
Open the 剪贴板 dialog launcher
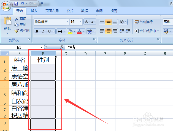pos(29,39)
